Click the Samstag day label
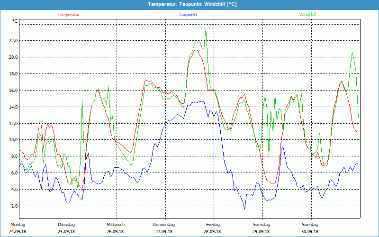 coord(262,225)
